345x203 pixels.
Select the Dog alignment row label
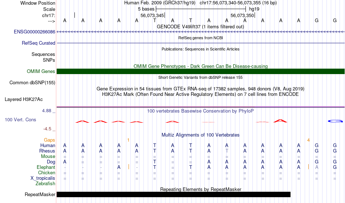tap(51, 162)
